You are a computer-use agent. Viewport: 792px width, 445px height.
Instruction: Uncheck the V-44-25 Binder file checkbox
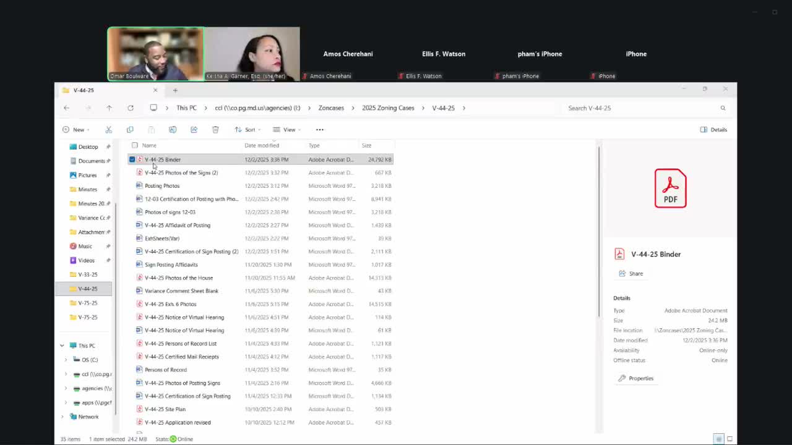pos(132,159)
